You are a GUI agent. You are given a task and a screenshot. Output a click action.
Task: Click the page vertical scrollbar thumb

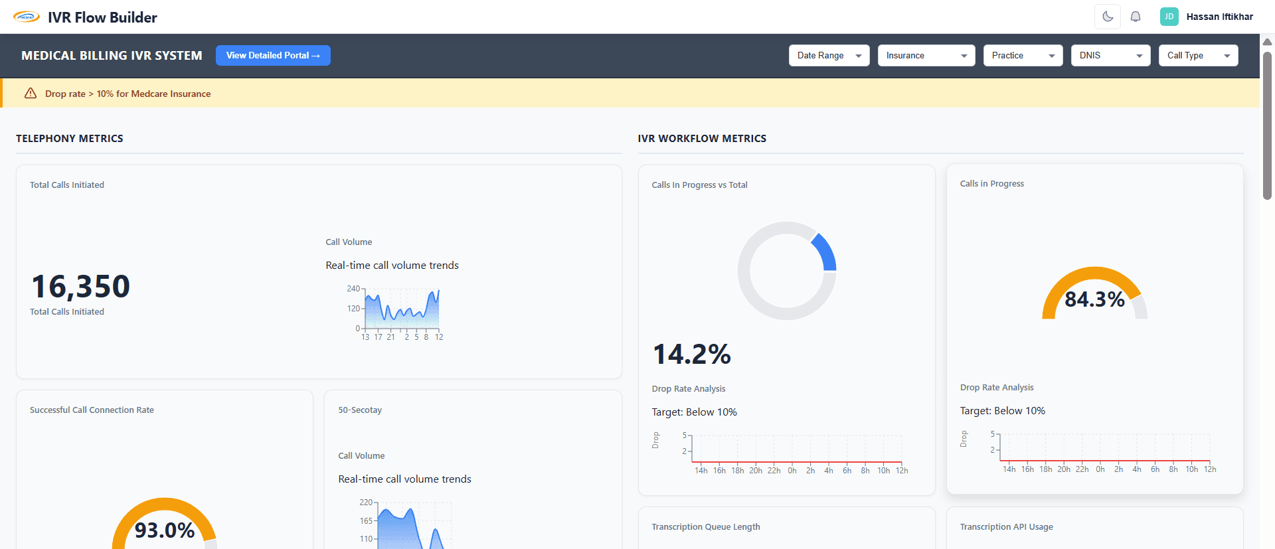pos(1267,125)
